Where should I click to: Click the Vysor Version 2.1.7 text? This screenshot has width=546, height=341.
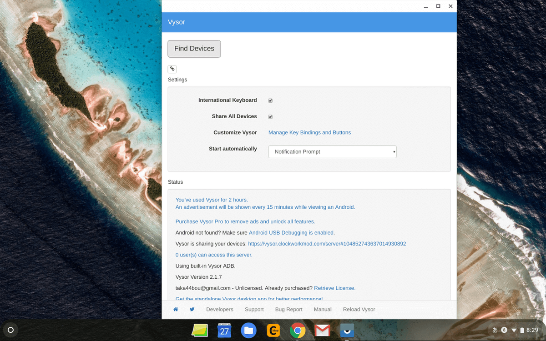point(198,277)
